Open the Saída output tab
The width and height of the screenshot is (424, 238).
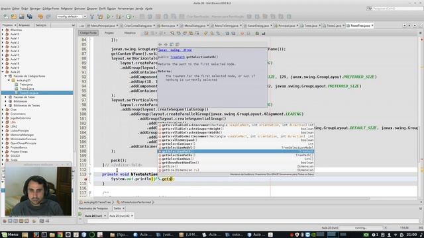pos(117,208)
